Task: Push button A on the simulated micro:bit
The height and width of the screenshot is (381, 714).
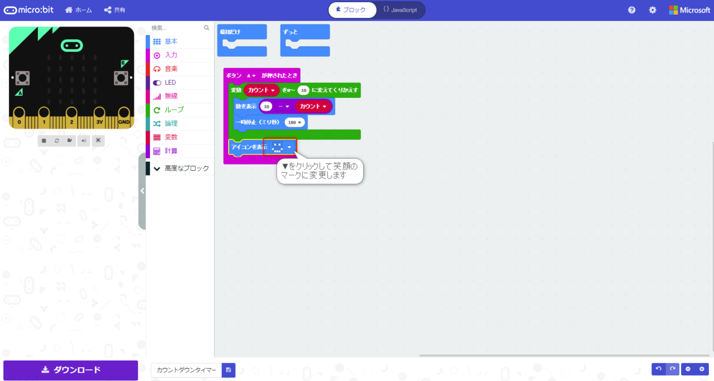Action: click(x=22, y=78)
